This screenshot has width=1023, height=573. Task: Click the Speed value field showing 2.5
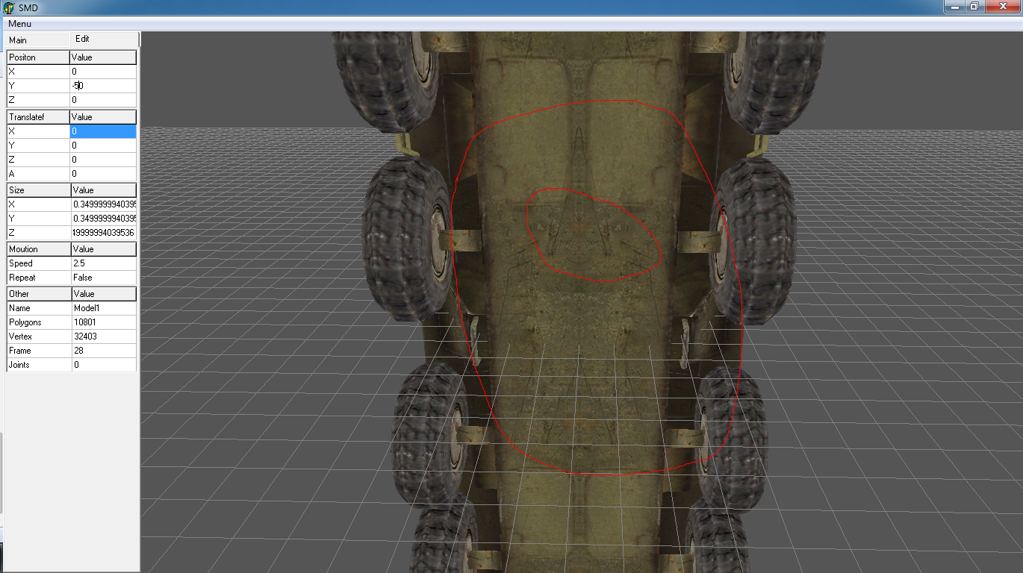(104, 263)
